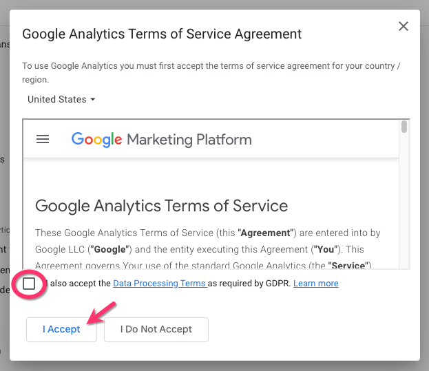Choose I Do Not Accept

156,329
